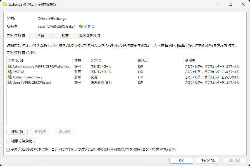Maximize the Exchange security settings window
This screenshot has width=250, height=166.
coord(230,4)
